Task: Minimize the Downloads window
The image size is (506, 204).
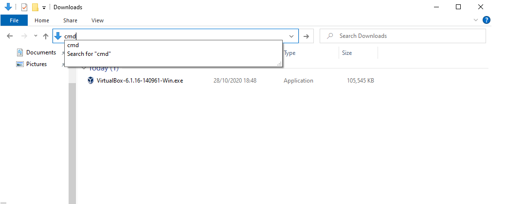Action: coord(436,7)
